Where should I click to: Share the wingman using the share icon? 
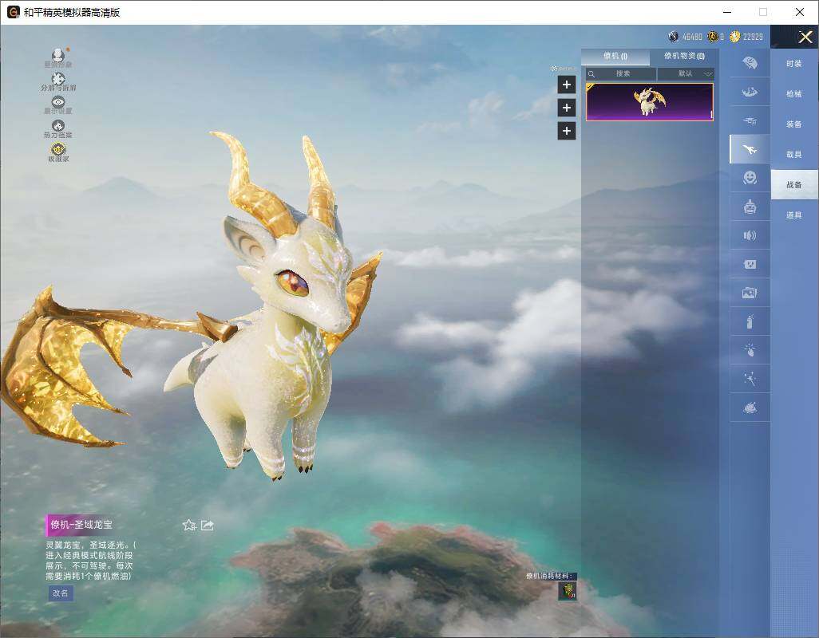pos(208,526)
